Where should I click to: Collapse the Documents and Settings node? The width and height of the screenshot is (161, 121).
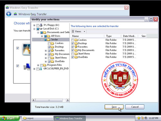pos(38,33)
